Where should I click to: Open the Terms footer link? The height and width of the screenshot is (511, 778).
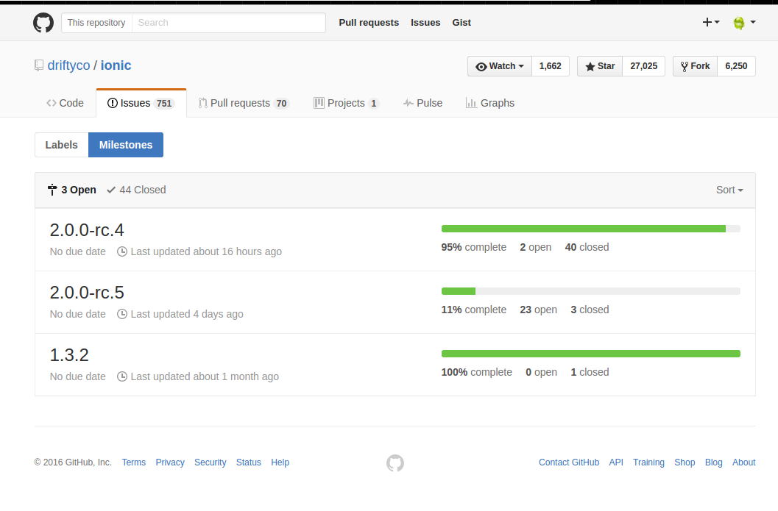(x=134, y=462)
